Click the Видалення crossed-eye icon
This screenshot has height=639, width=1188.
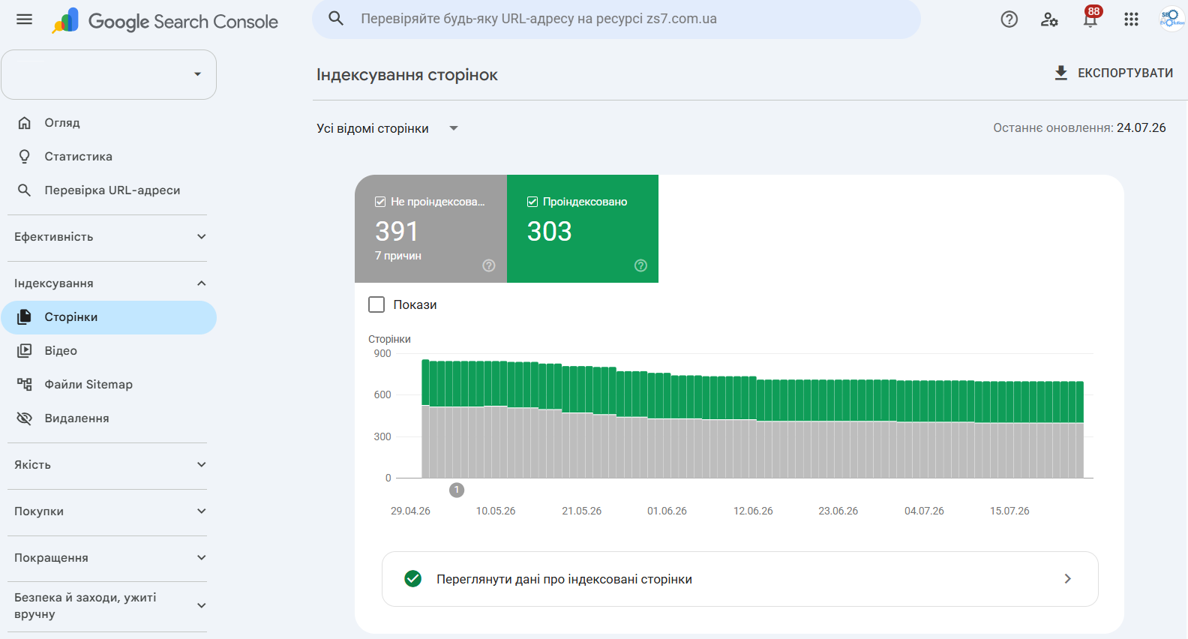[x=25, y=418]
